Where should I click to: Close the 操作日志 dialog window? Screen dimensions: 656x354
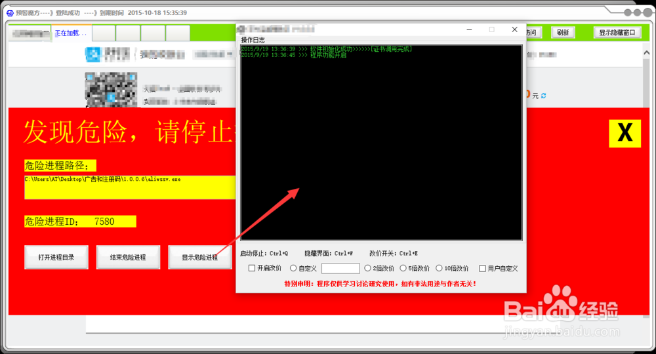point(514,29)
